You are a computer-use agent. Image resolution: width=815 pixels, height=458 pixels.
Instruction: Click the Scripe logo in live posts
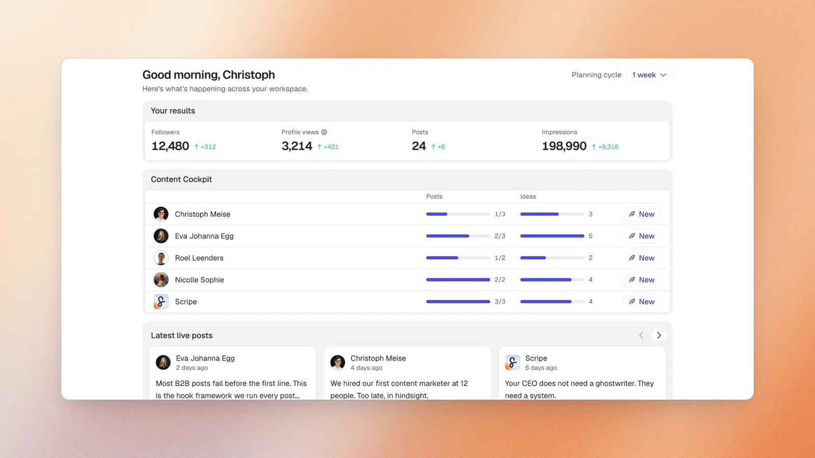pyautogui.click(x=512, y=362)
